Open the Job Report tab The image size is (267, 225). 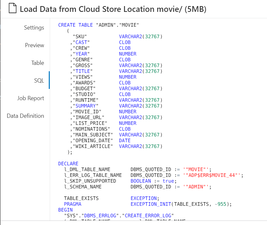pyautogui.click(x=30, y=98)
